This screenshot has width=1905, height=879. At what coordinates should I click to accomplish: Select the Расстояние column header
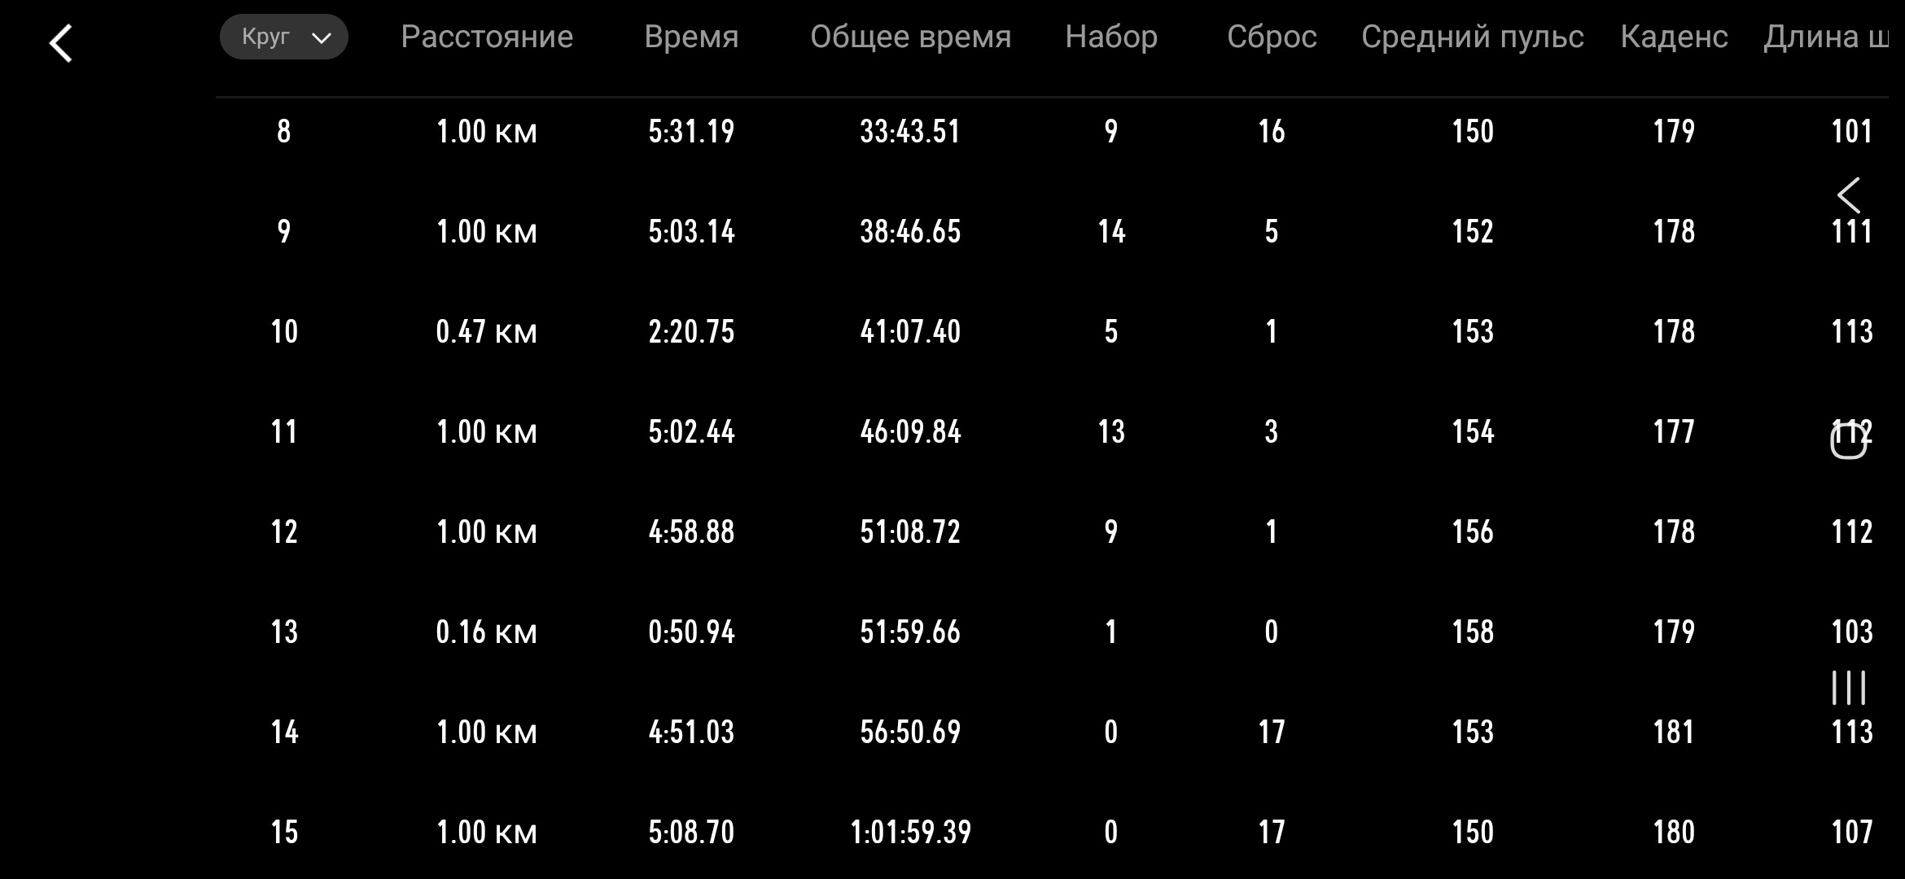[487, 37]
